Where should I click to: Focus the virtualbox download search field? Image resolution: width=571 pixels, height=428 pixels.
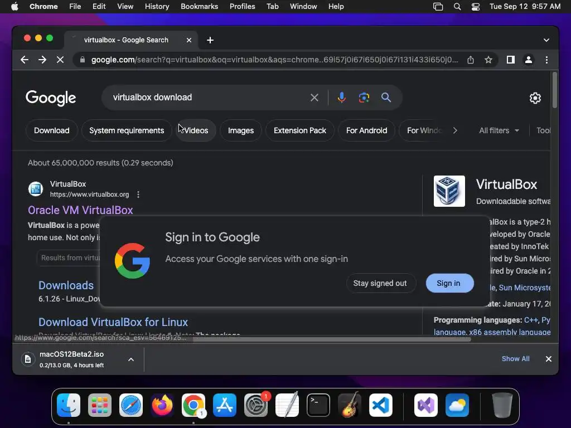(210, 98)
